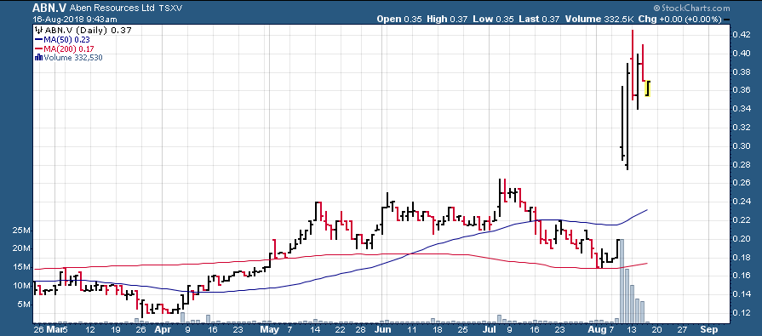Image resolution: width=762 pixels, height=336 pixels.
Task: Click the 'May' date axis label
Action: (x=269, y=329)
